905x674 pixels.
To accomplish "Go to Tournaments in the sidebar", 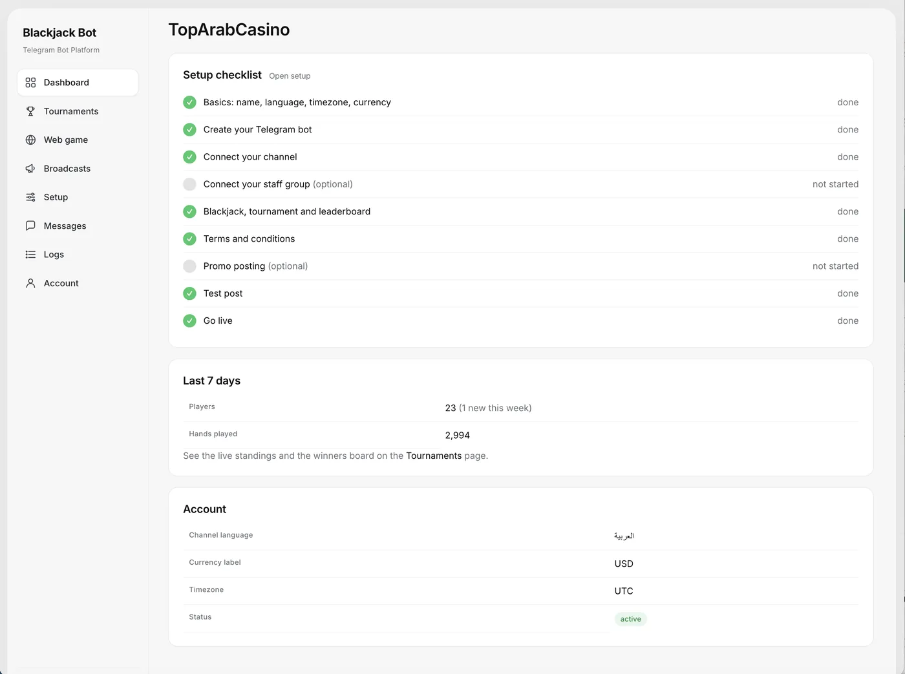I will pyautogui.click(x=78, y=111).
